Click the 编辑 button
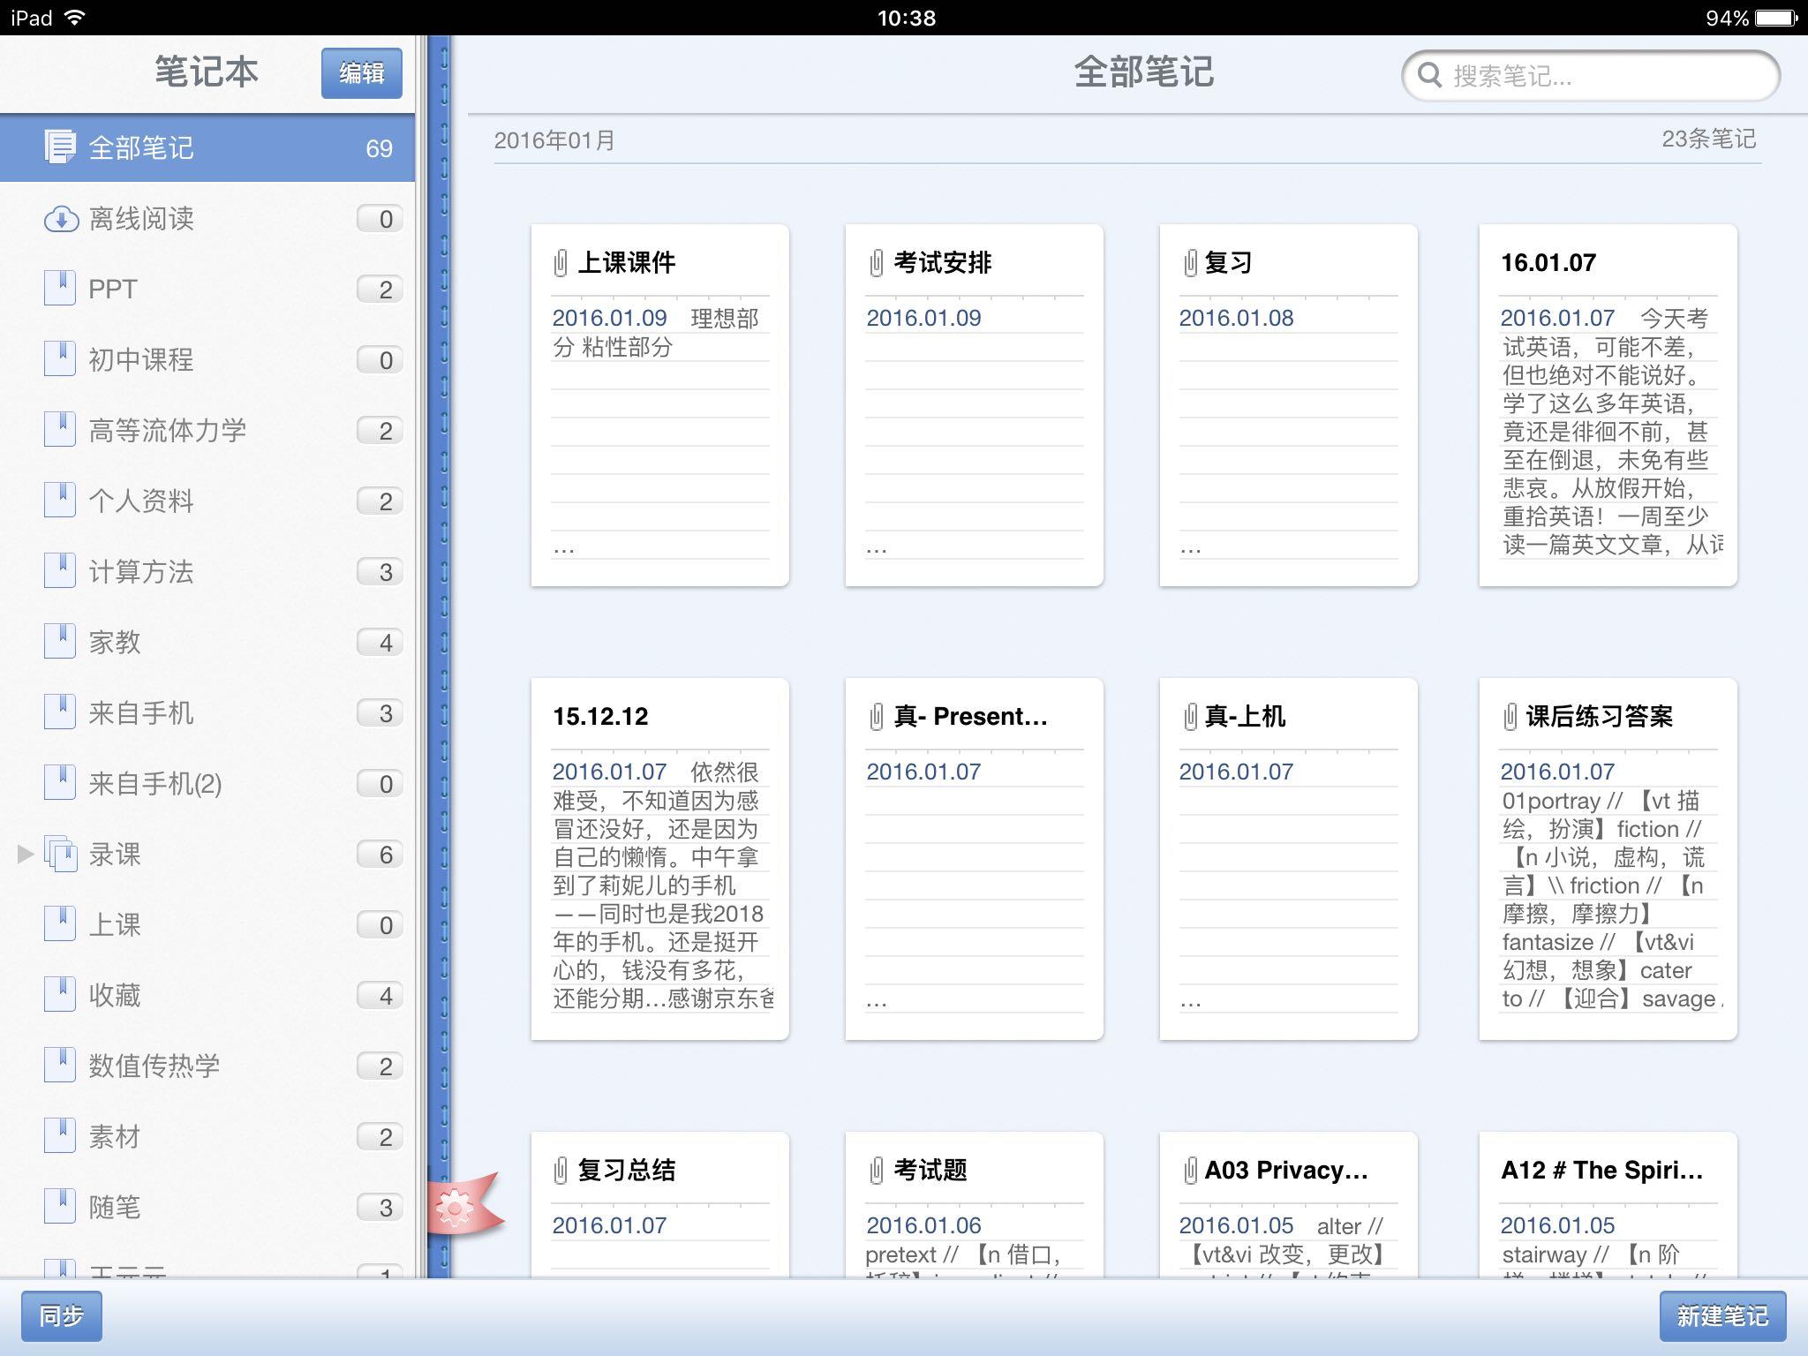This screenshot has width=1808, height=1356. point(362,72)
